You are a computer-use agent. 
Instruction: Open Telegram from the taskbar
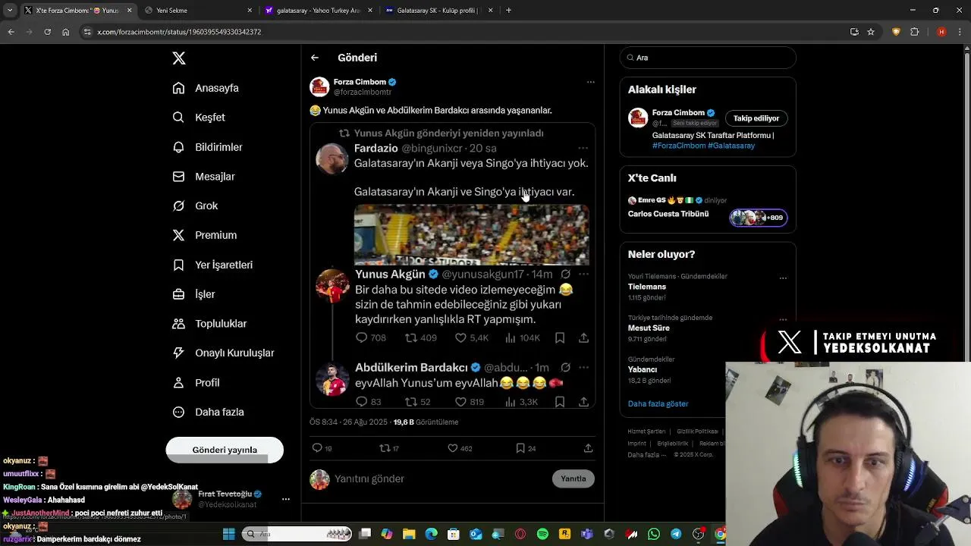click(676, 534)
